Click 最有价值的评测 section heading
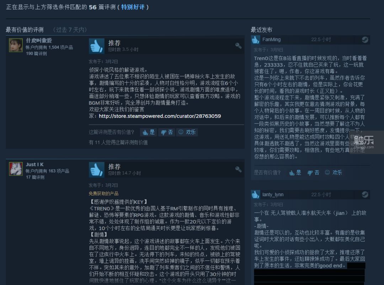384x285 pixels. coord(25,30)
